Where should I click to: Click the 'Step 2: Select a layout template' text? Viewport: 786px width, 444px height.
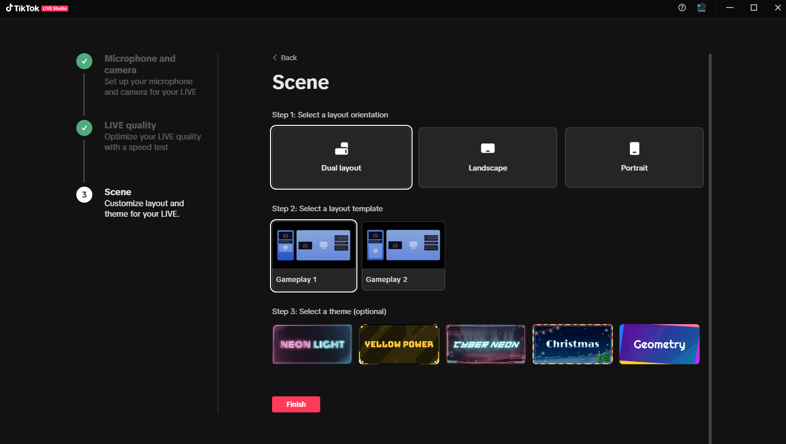[327, 209]
